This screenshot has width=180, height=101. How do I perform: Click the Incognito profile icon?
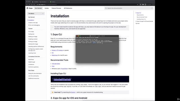pos(145,4)
